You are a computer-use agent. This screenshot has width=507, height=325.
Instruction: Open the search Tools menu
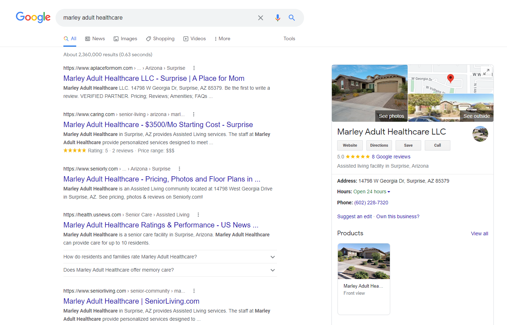pyautogui.click(x=289, y=38)
